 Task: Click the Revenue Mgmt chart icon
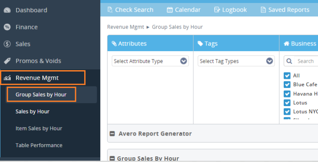click(x=7, y=78)
